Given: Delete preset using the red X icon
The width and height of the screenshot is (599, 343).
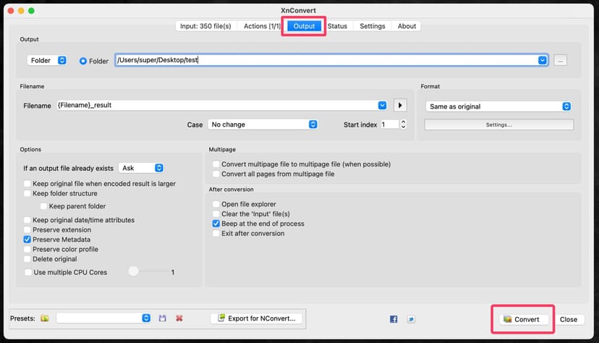Looking at the screenshot, I should tap(179, 318).
